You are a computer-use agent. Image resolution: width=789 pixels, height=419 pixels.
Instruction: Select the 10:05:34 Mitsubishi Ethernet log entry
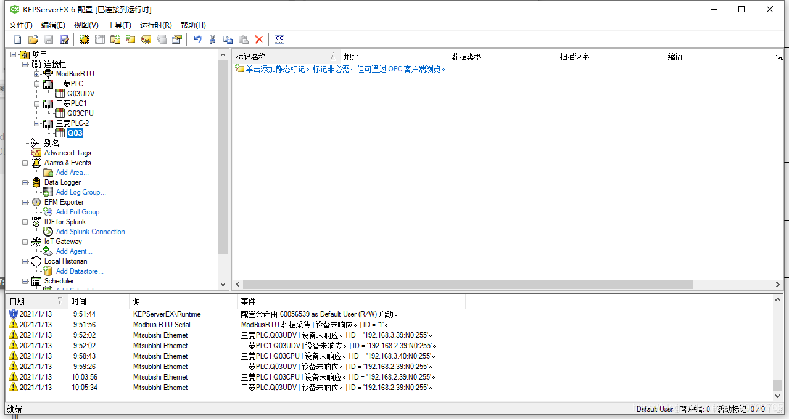pyautogui.click(x=390, y=388)
